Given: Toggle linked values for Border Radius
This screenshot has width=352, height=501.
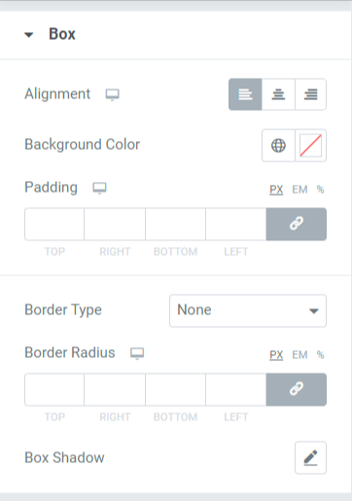Looking at the screenshot, I should tap(297, 389).
